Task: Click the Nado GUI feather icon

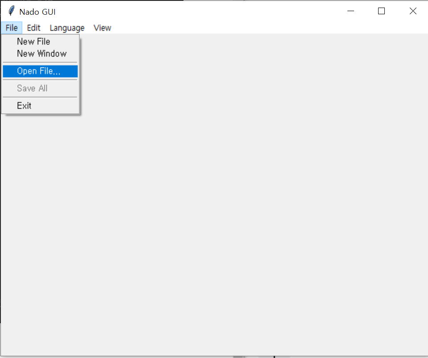Action: pyautogui.click(x=11, y=11)
